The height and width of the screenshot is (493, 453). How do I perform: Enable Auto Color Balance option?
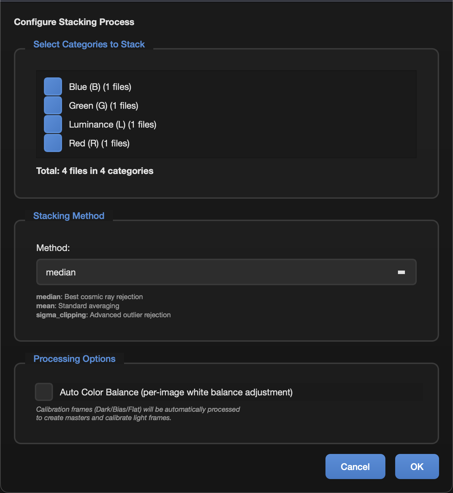[44, 392]
